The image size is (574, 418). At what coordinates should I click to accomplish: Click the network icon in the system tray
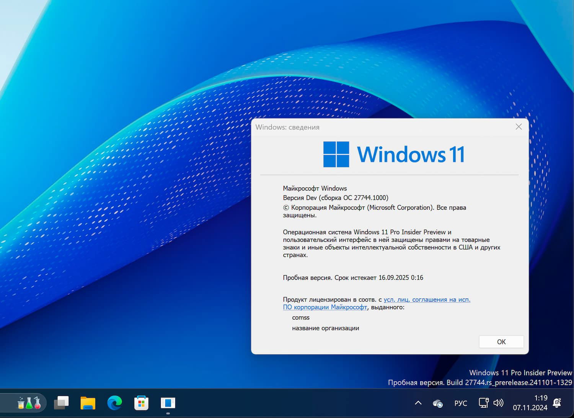(x=483, y=403)
